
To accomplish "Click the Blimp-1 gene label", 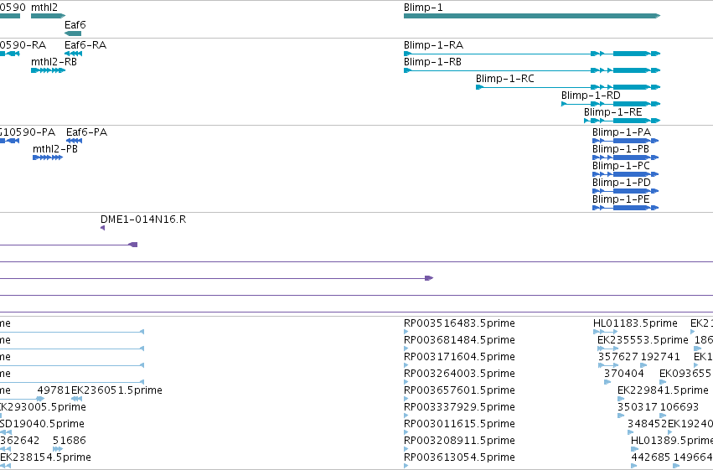I will click(423, 8).
